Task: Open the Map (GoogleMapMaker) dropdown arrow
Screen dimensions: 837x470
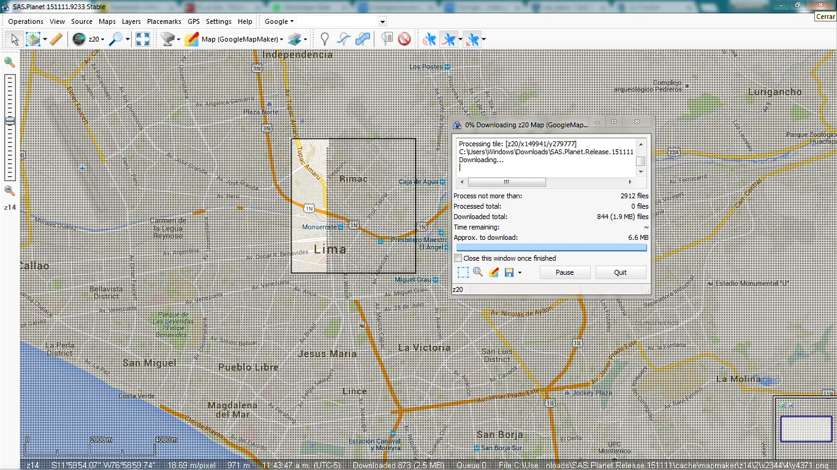Action: pos(281,40)
